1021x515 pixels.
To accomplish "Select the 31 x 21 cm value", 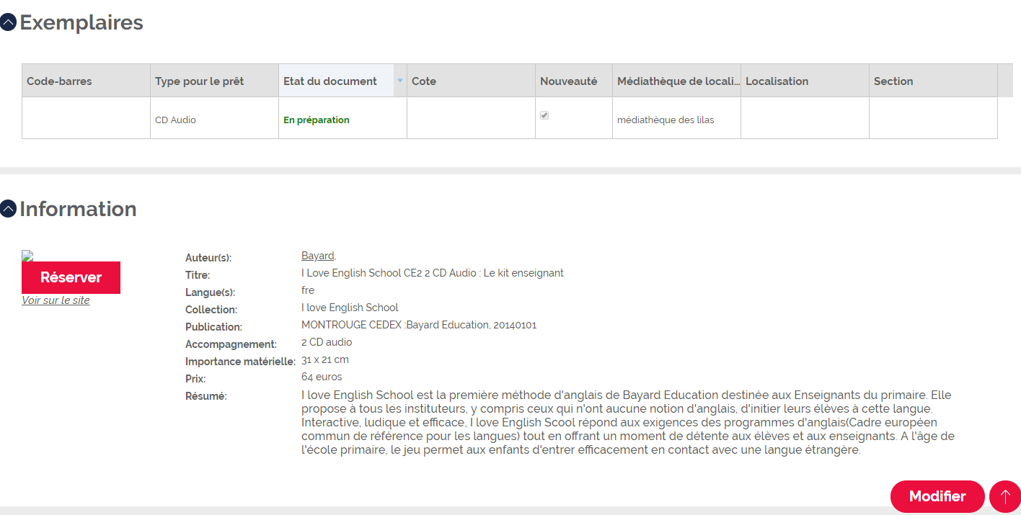I will (325, 359).
